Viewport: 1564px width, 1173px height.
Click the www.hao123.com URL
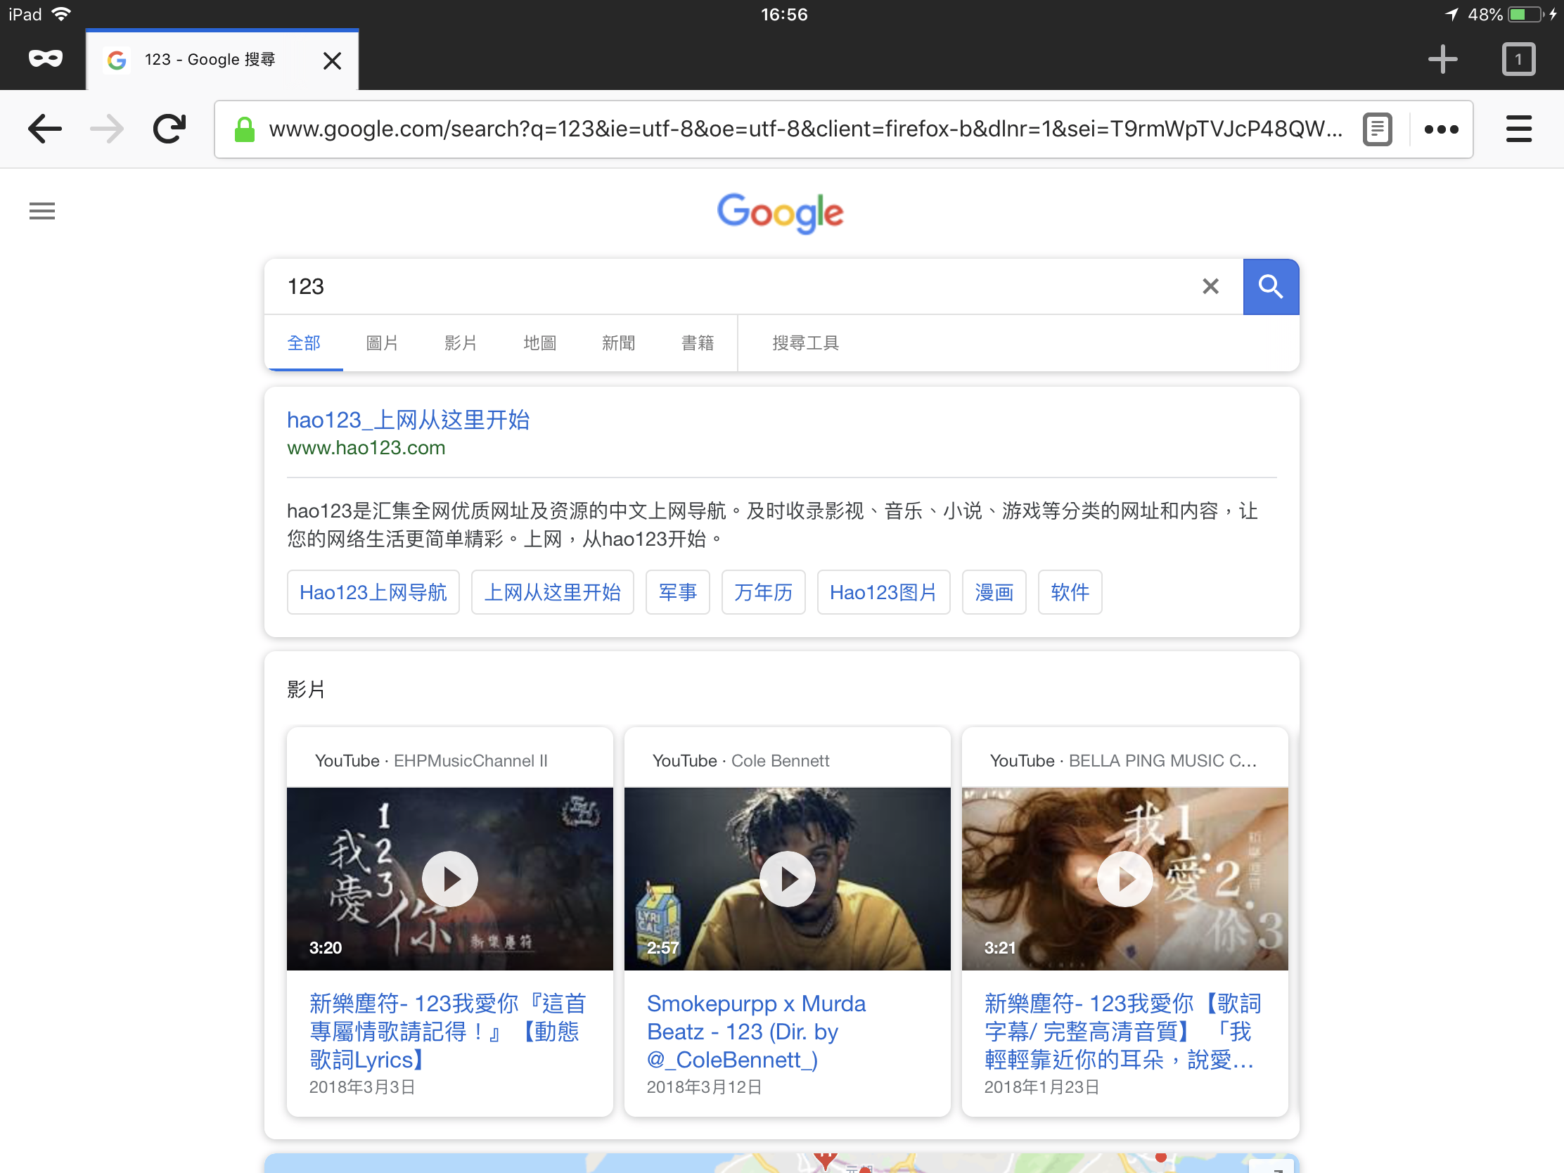tap(366, 447)
